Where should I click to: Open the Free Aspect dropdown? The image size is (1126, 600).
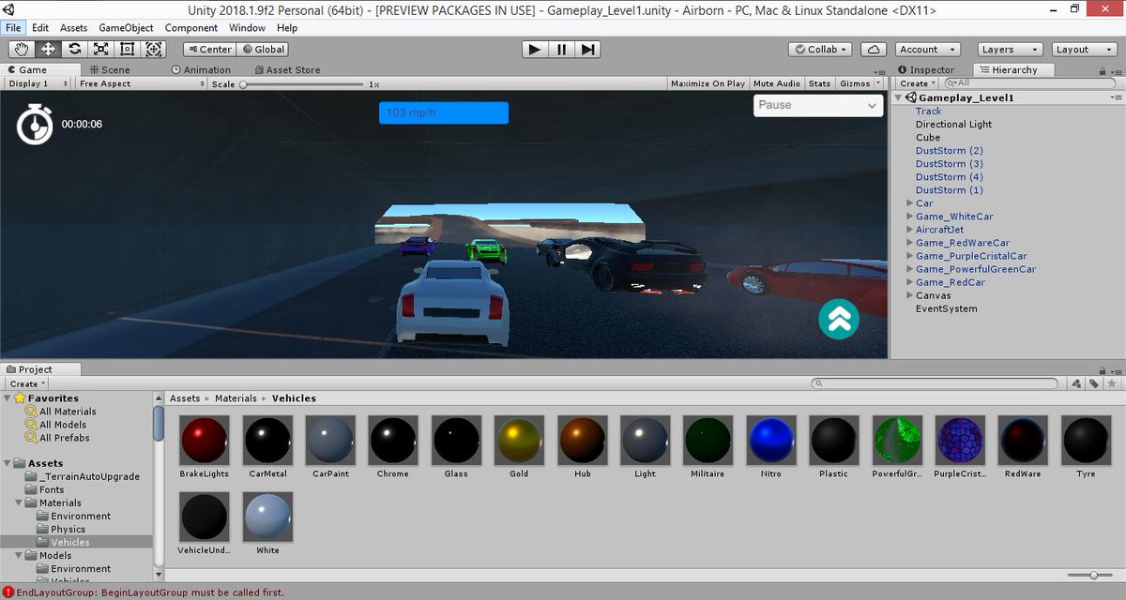click(x=142, y=83)
